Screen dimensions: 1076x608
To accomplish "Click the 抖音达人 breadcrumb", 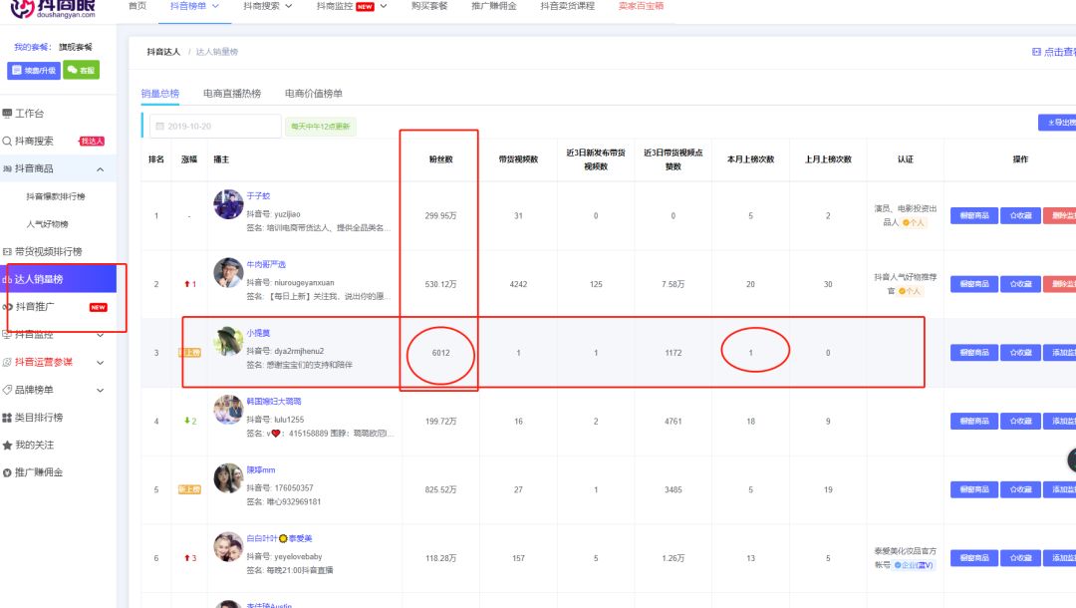I will pos(163,52).
